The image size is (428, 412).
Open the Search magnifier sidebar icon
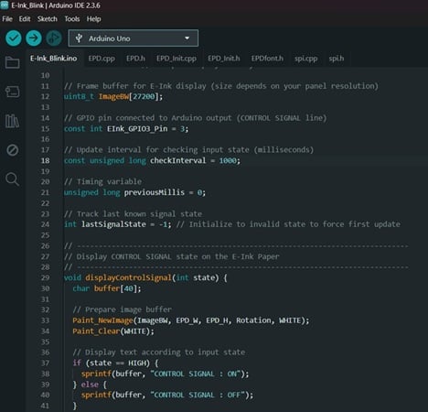pos(12,179)
